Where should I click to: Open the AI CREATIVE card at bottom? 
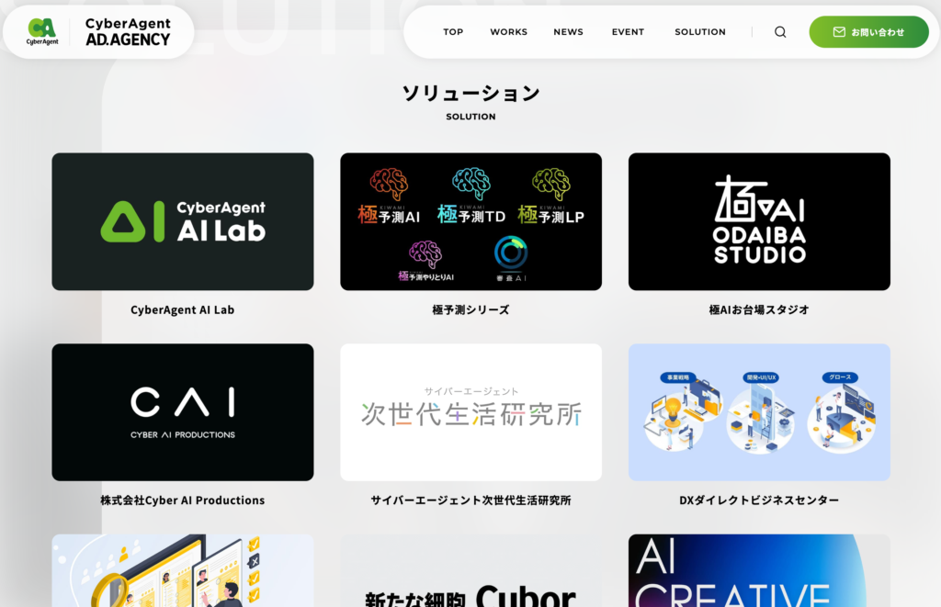click(x=759, y=571)
